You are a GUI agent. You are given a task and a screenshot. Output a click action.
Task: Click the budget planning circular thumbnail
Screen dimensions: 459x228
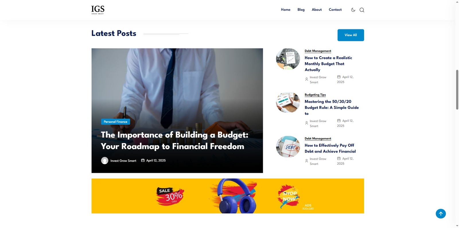pos(288,59)
